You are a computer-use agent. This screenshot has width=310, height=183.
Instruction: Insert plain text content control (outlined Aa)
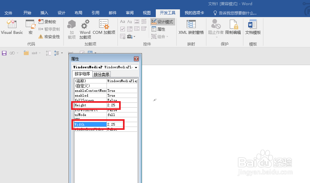[x=129, y=22]
